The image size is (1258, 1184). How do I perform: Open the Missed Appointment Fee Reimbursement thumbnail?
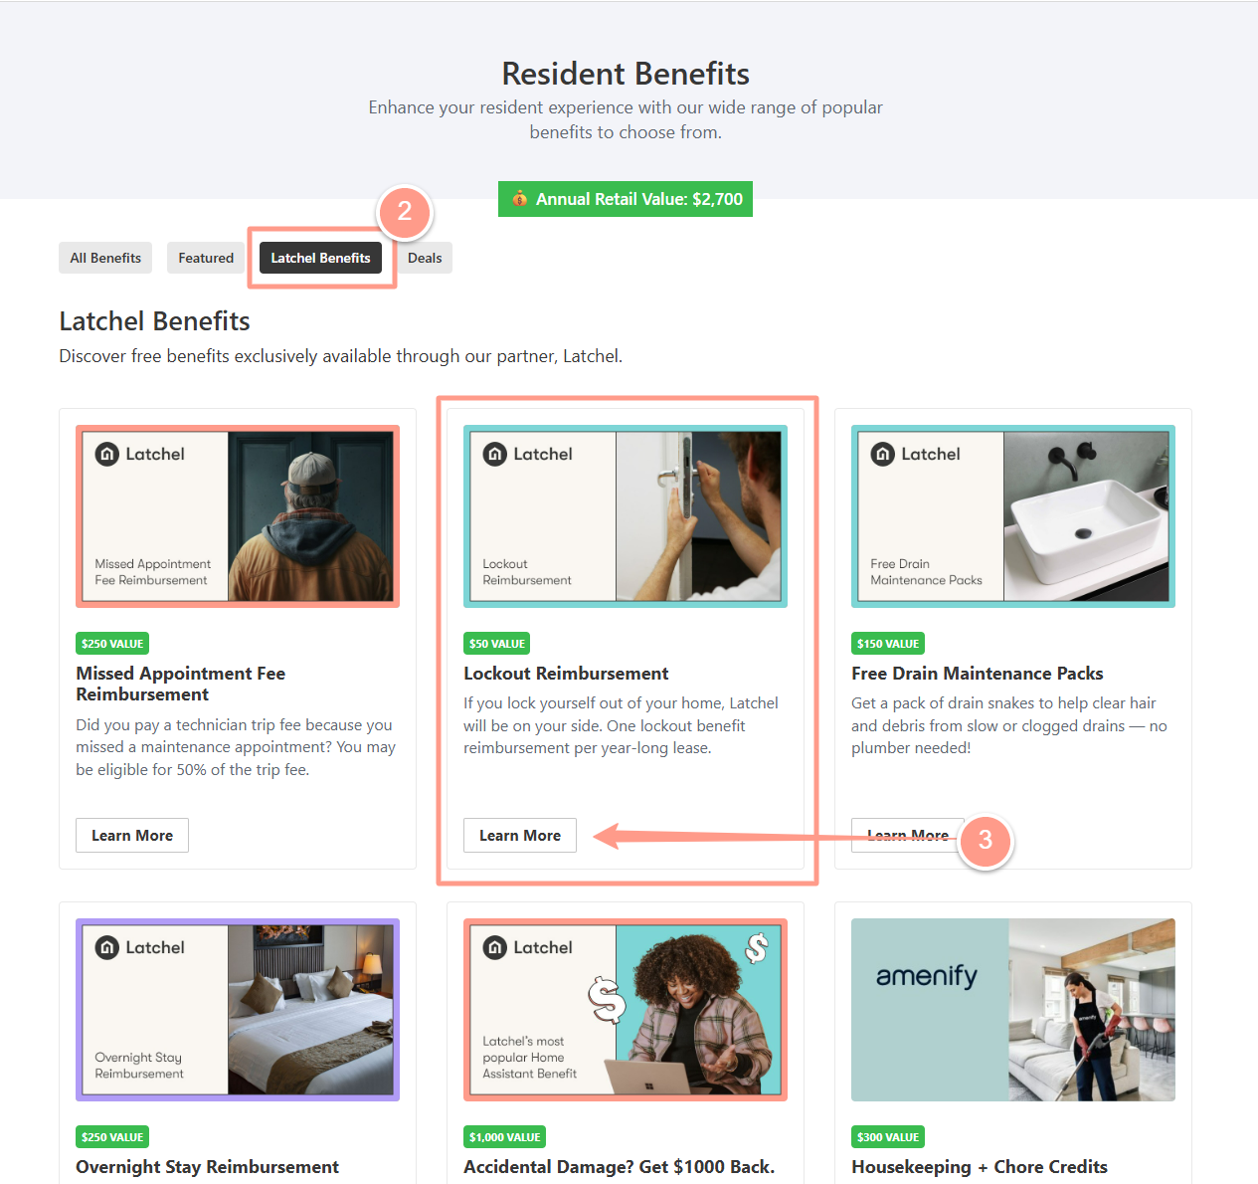tap(238, 516)
